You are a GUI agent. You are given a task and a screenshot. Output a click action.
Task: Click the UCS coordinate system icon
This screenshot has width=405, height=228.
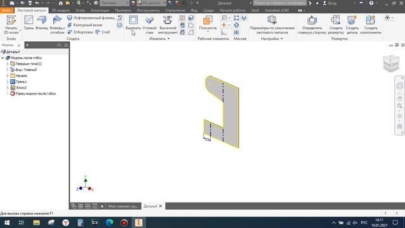[224, 32]
